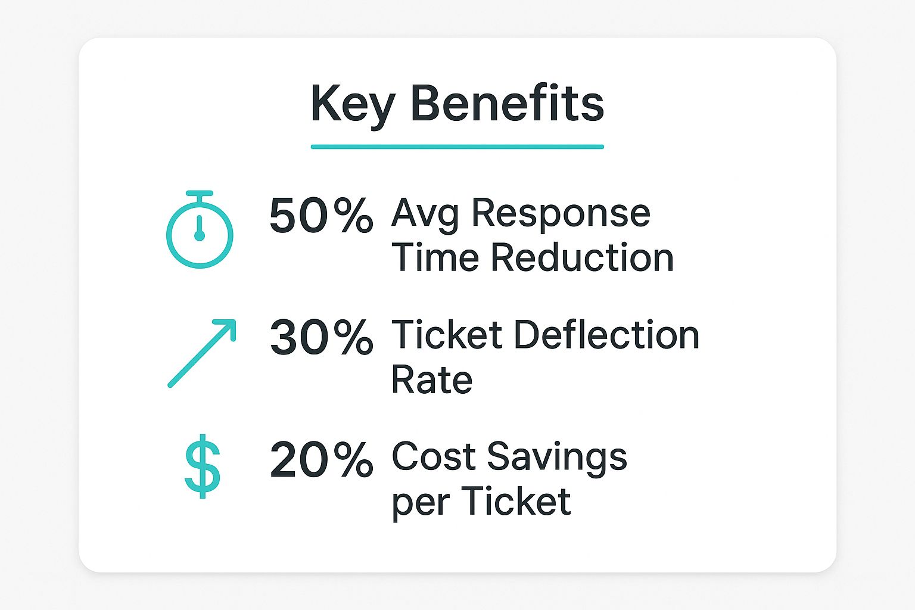Click the teal stopwatch icon
Screen dimensions: 915x610
pyautogui.click(x=200, y=230)
